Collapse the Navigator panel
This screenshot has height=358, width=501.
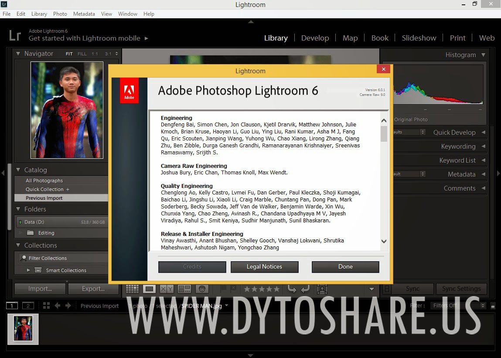point(18,54)
